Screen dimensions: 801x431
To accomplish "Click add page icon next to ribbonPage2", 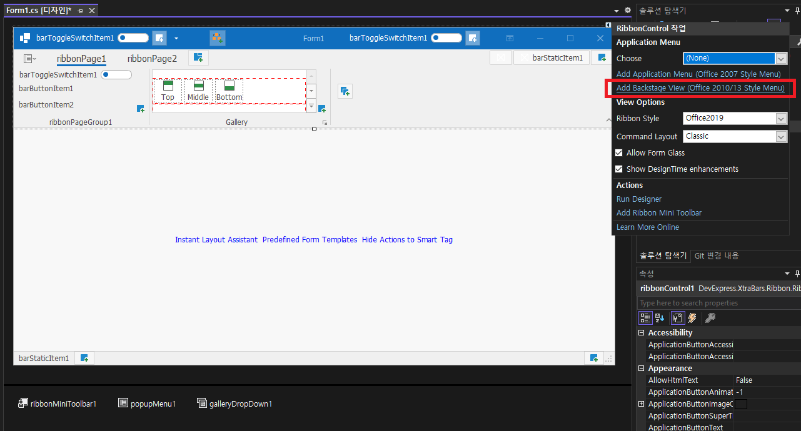I will click(x=198, y=58).
